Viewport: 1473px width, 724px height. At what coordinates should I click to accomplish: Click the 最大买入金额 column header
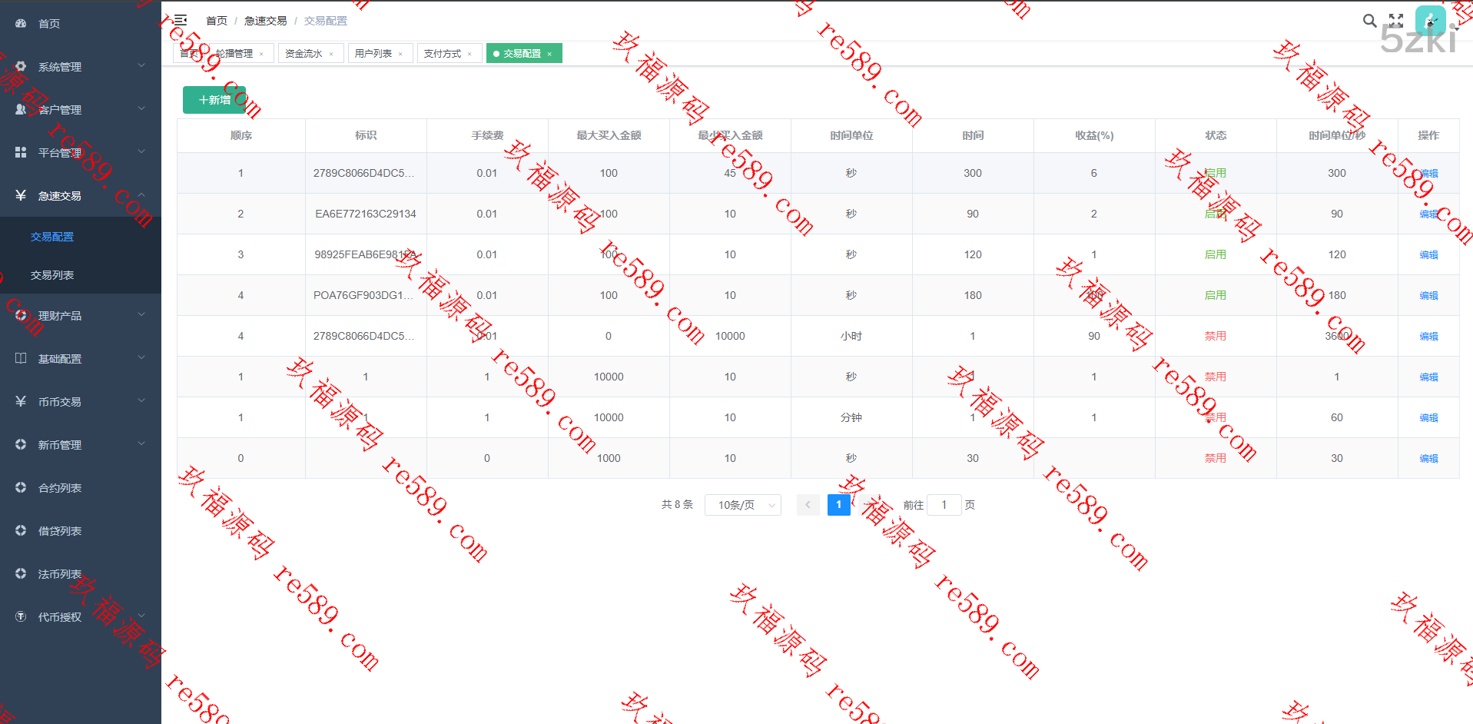pos(609,135)
